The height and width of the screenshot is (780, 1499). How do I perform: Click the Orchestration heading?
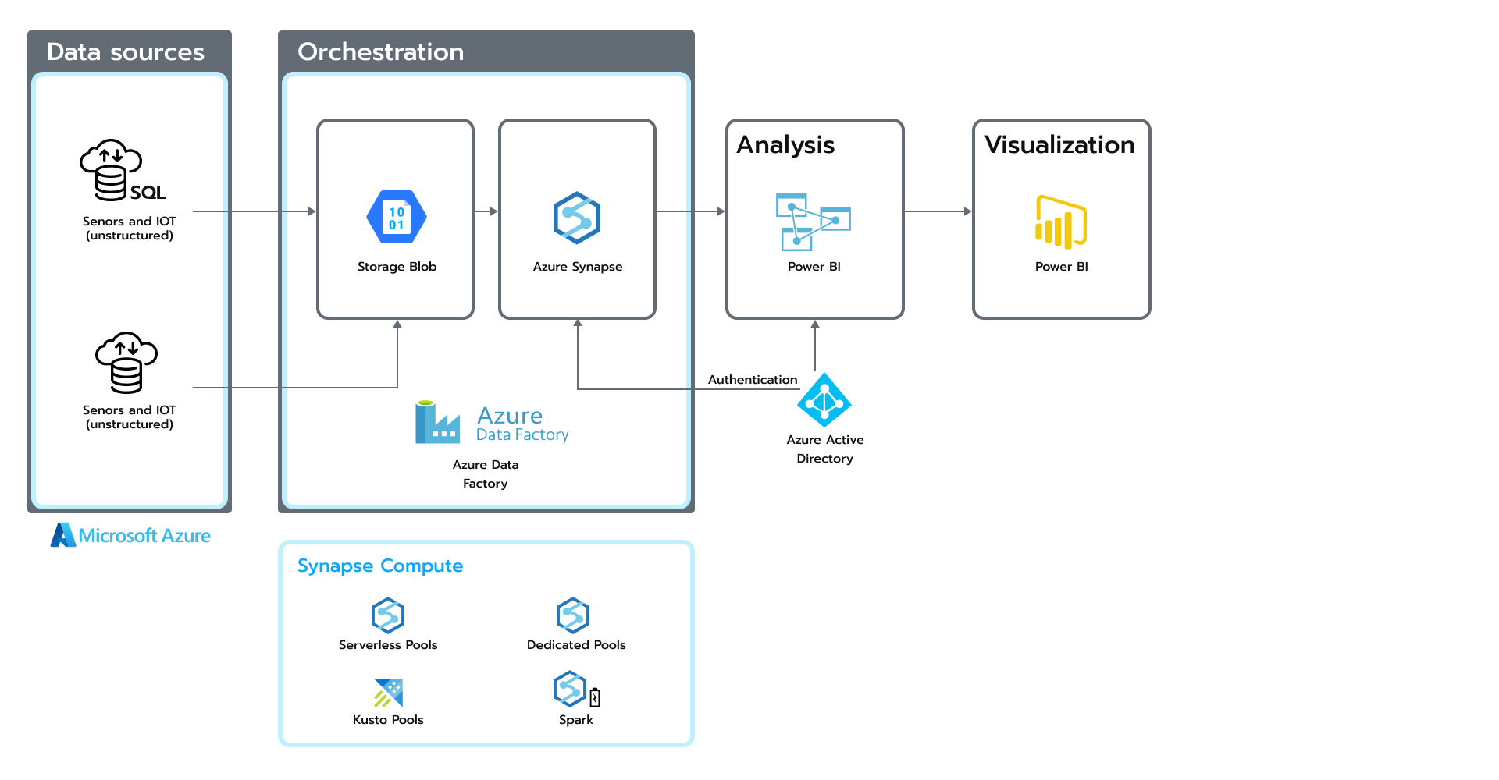[381, 52]
